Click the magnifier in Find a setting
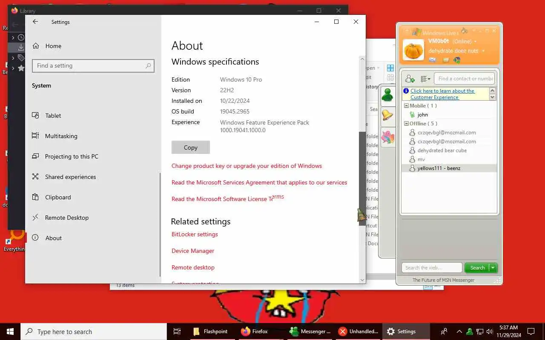Viewport: 545px width, 340px height. (148, 66)
